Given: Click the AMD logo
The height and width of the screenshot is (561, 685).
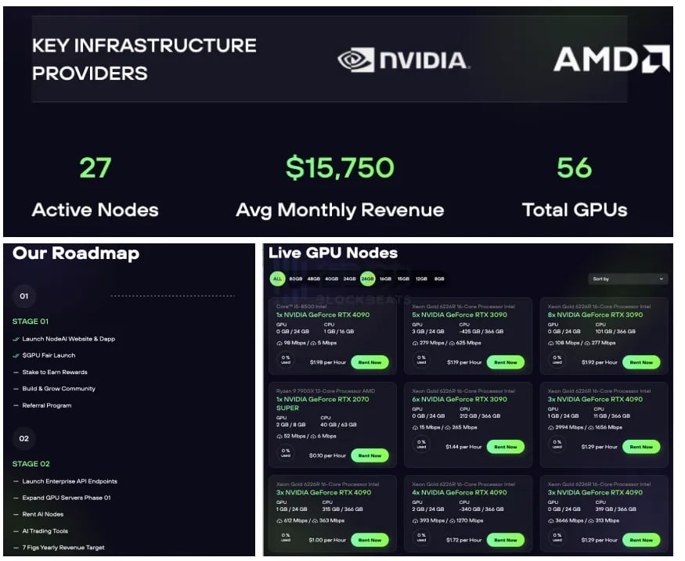Looking at the screenshot, I should 611,59.
